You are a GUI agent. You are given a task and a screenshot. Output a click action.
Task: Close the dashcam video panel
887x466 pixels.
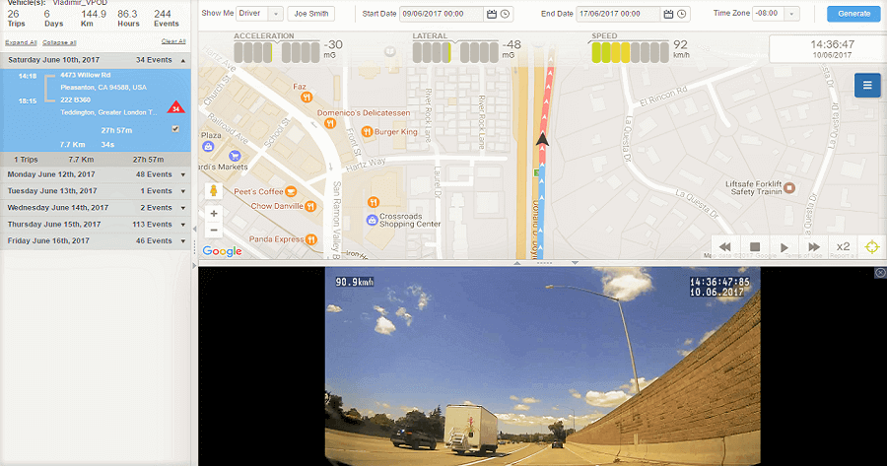[880, 273]
